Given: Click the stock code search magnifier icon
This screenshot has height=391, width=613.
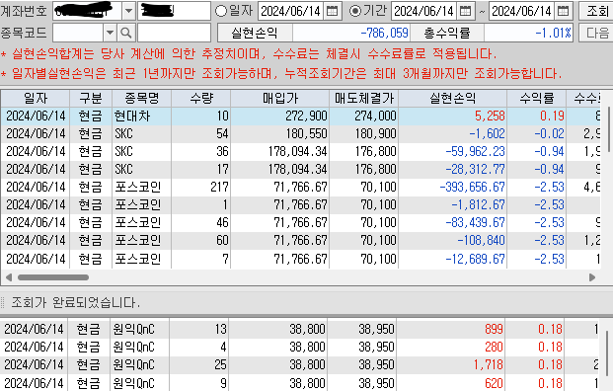Looking at the screenshot, I should [x=126, y=33].
